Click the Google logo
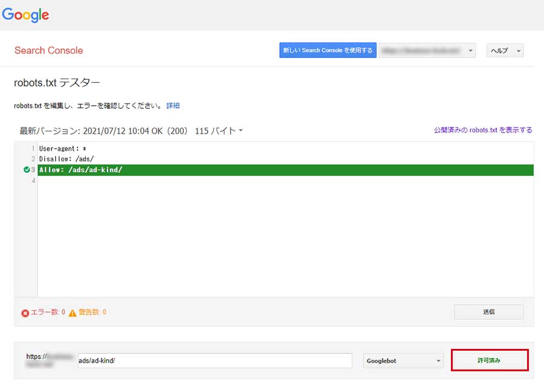 [x=25, y=15]
